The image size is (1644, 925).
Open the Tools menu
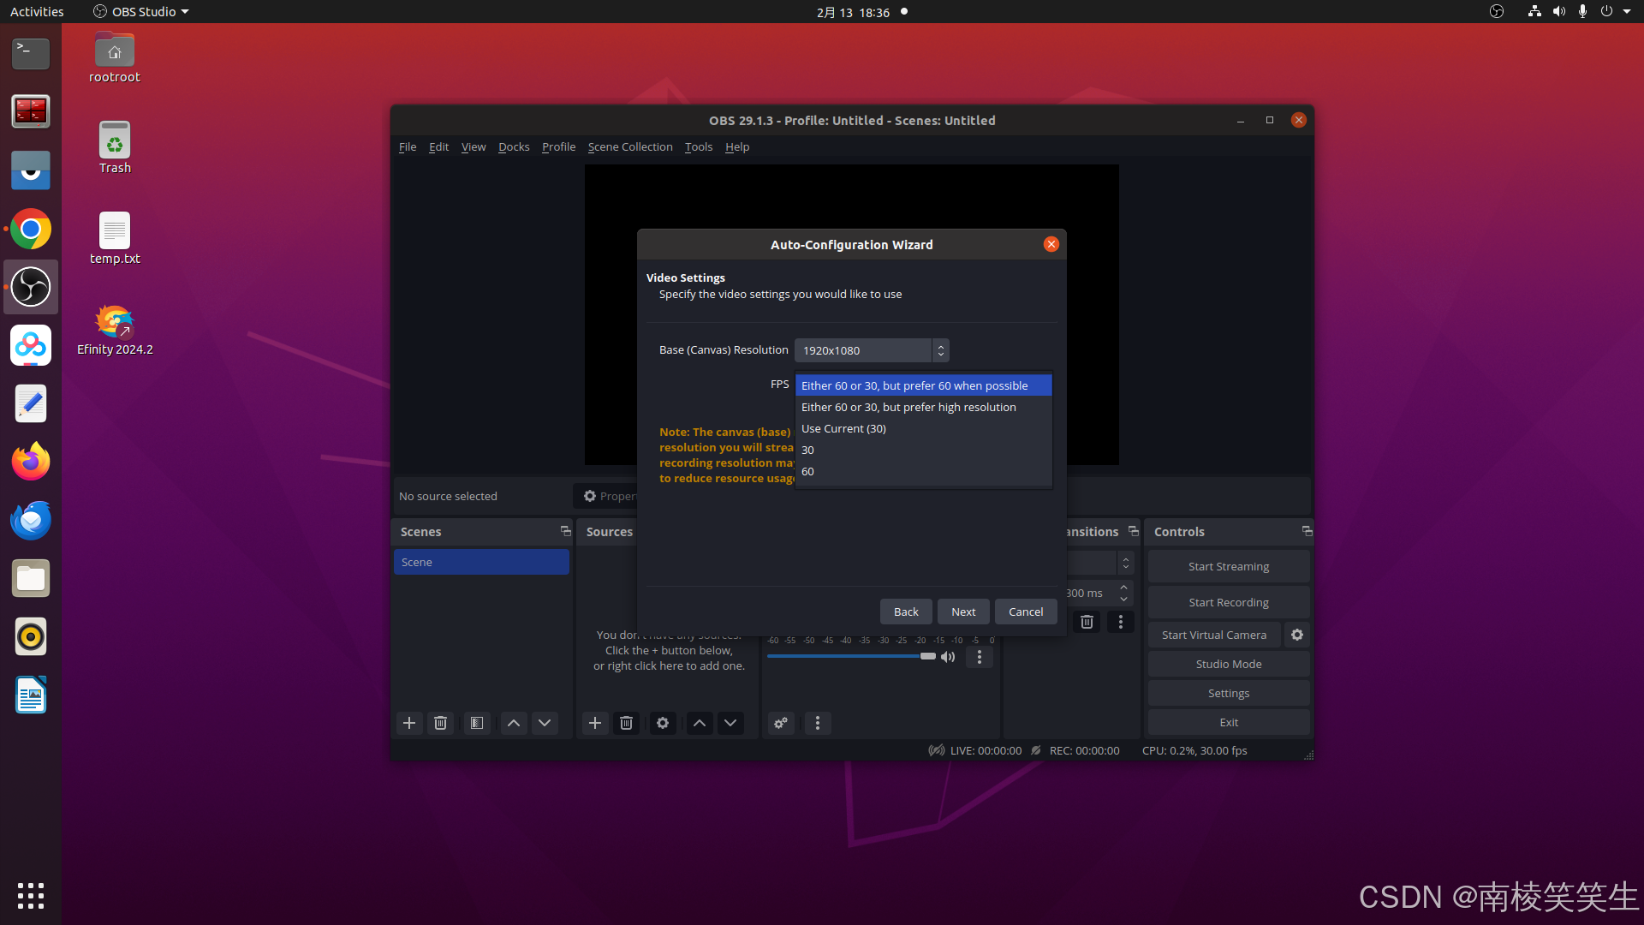tap(698, 146)
